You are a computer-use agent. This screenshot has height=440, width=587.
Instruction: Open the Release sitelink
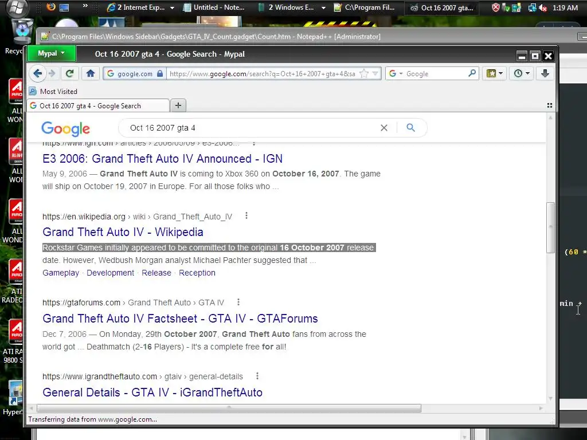pos(156,273)
